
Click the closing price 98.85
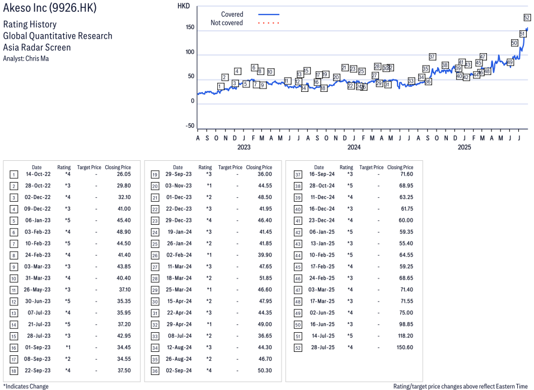click(406, 324)
